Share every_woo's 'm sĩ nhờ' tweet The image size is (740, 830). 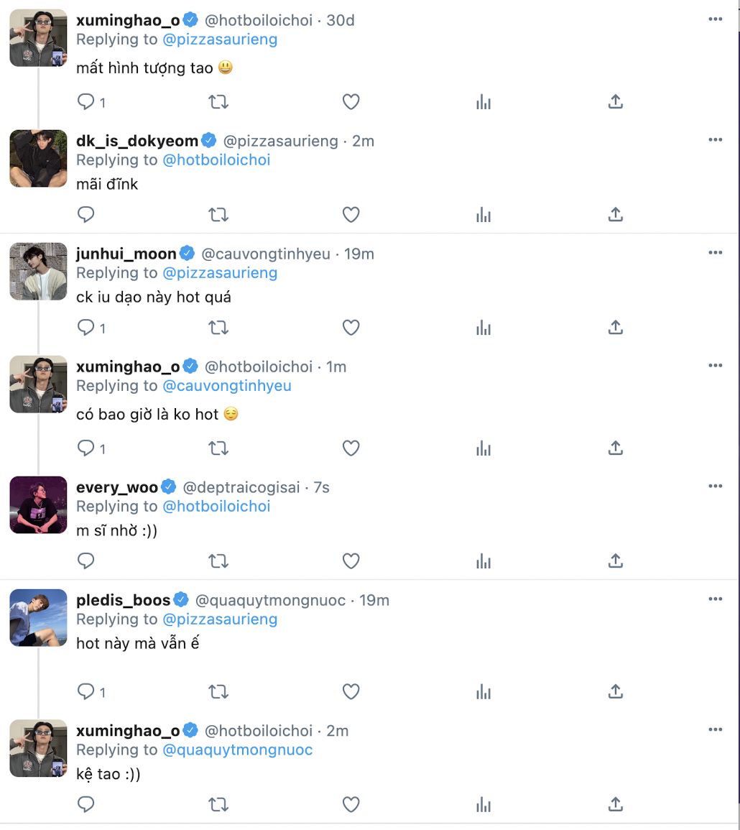(x=616, y=561)
